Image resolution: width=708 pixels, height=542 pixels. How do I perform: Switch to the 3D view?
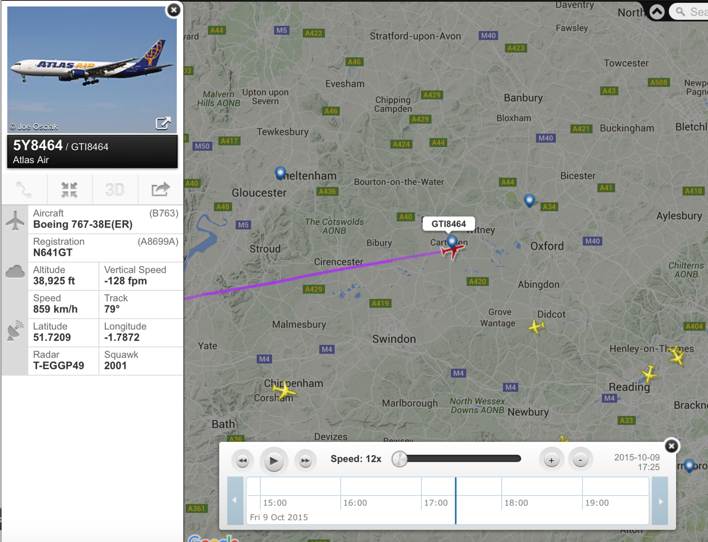pos(115,190)
